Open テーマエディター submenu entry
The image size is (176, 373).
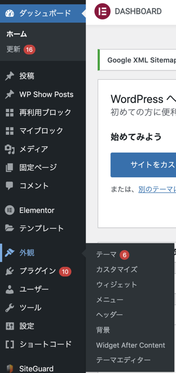[x=123, y=360]
